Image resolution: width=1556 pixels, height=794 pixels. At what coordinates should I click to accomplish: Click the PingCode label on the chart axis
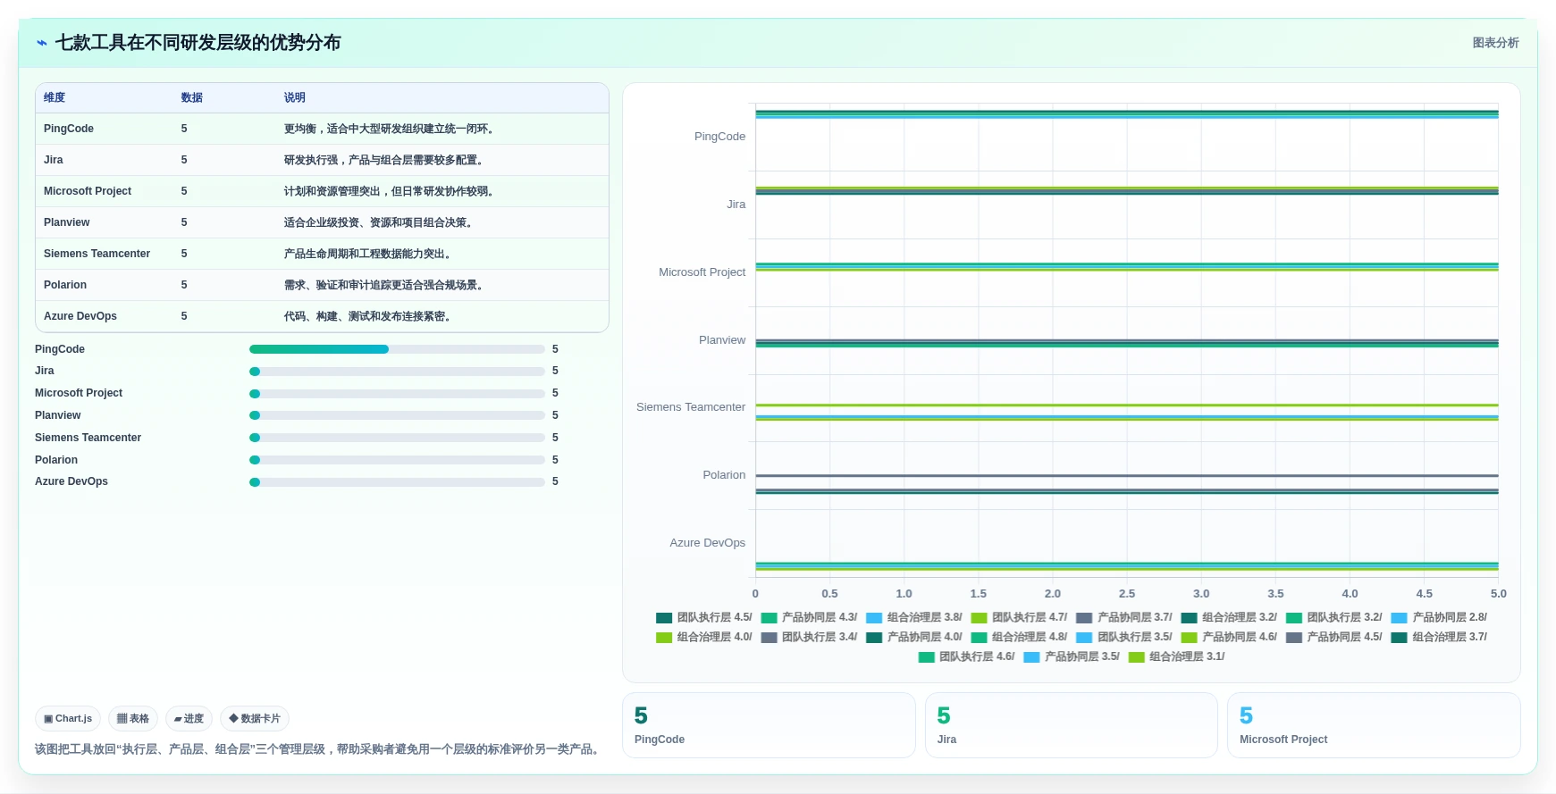pos(719,137)
